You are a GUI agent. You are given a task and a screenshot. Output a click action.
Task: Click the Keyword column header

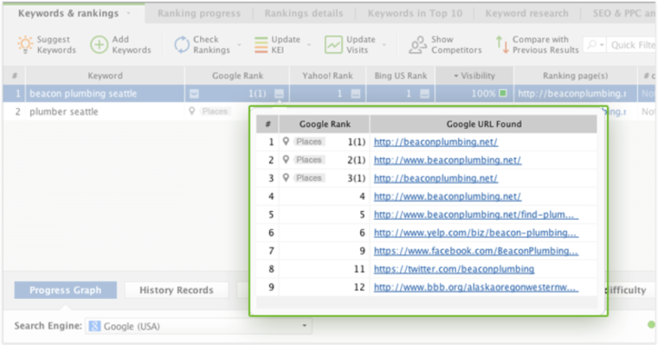105,75
